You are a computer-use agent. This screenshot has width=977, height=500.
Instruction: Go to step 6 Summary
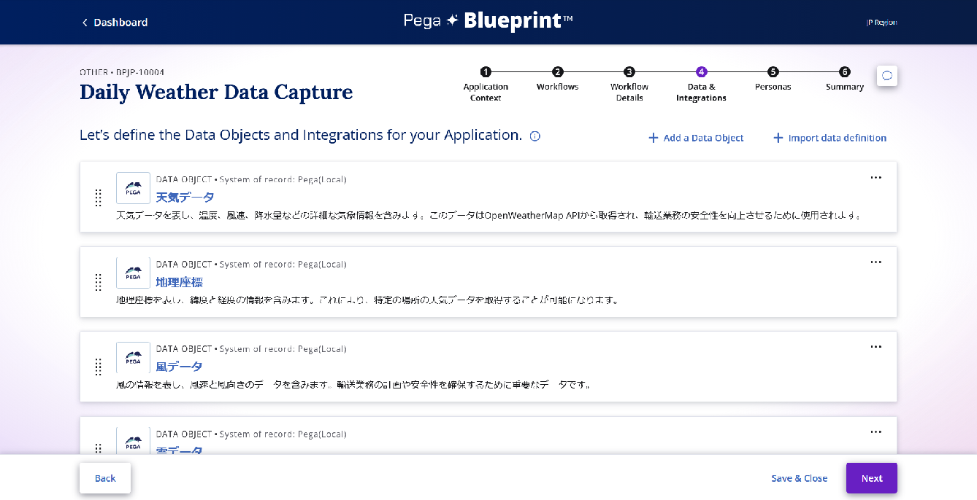[x=845, y=79]
